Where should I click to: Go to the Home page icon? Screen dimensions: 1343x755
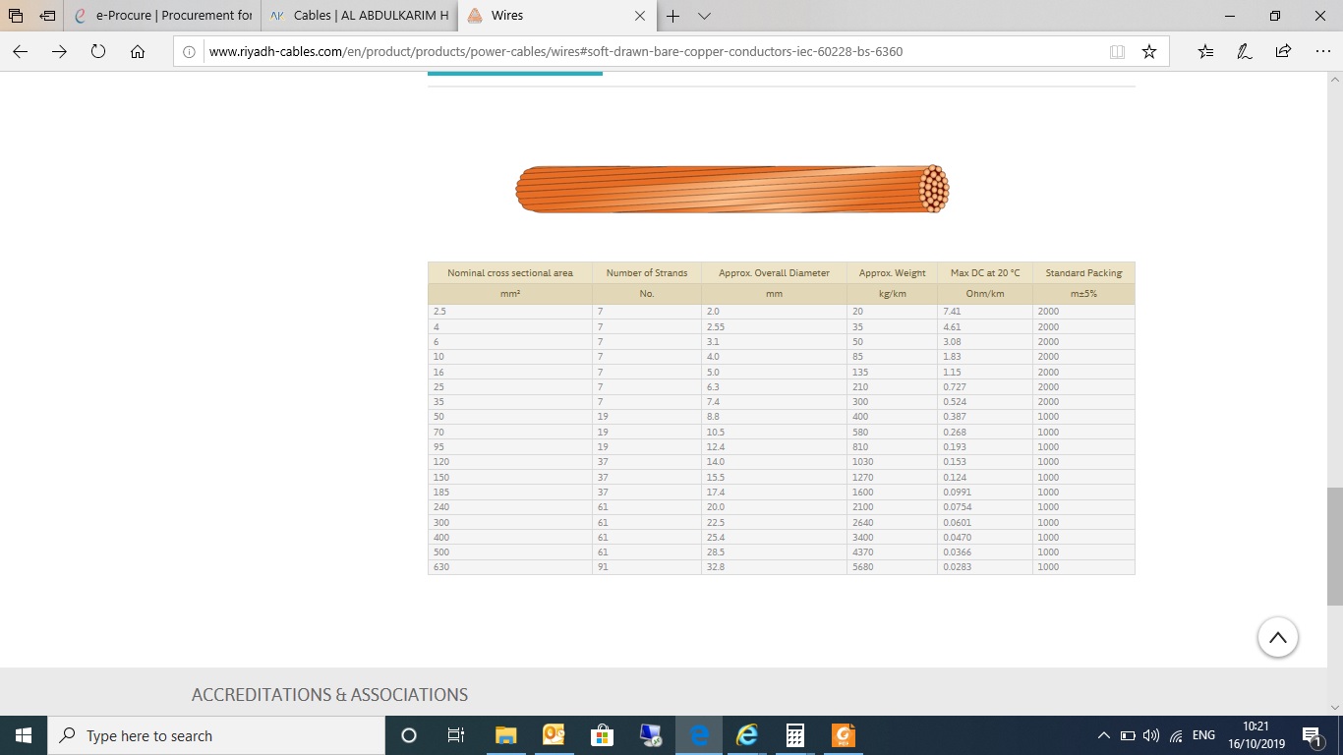[x=138, y=51]
